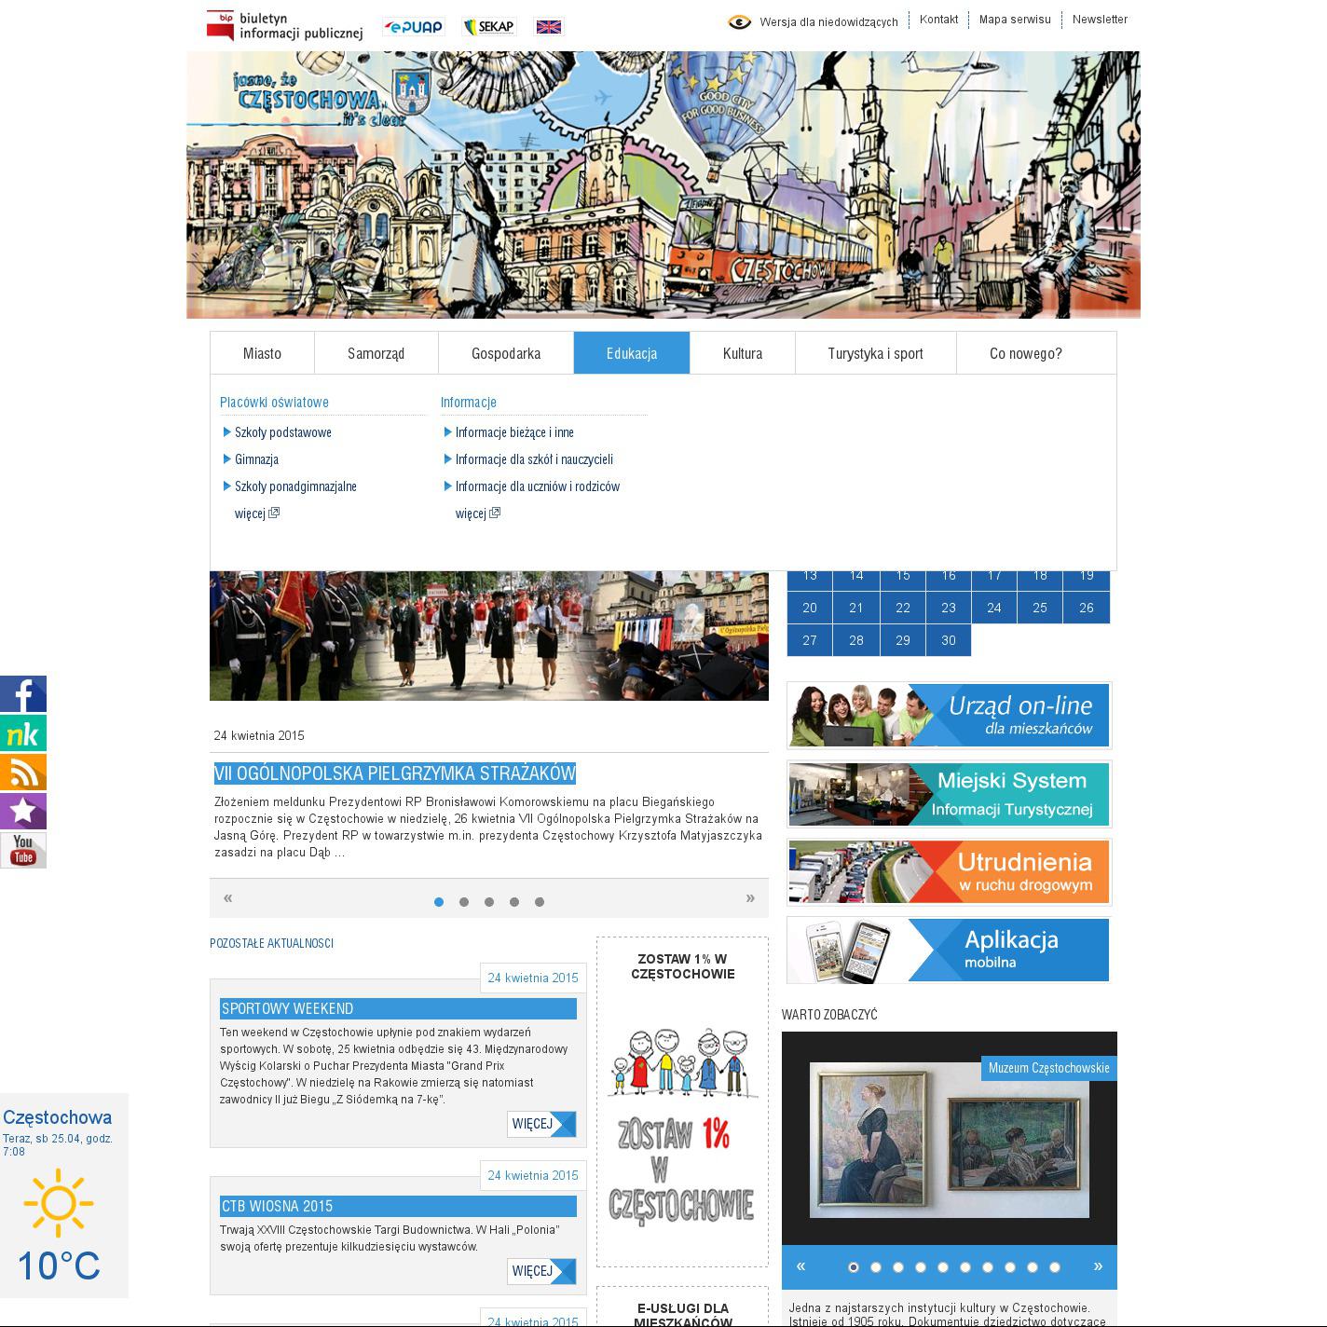Screen dimensions: 1327x1327
Task: Open the Turystyka i sport menu
Action: [876, 353]
